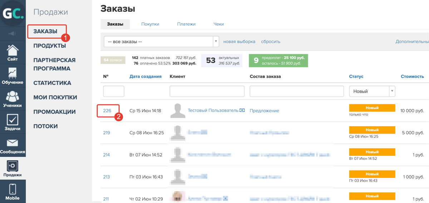Open the Продажи safe icon
This screenshot has height=203, width=429.
13,166
